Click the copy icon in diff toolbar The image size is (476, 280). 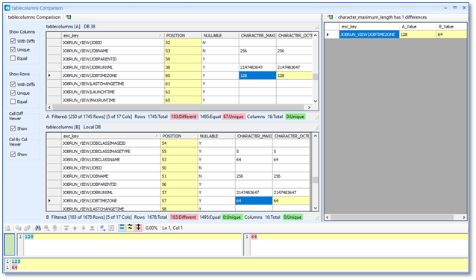[19, 228]
